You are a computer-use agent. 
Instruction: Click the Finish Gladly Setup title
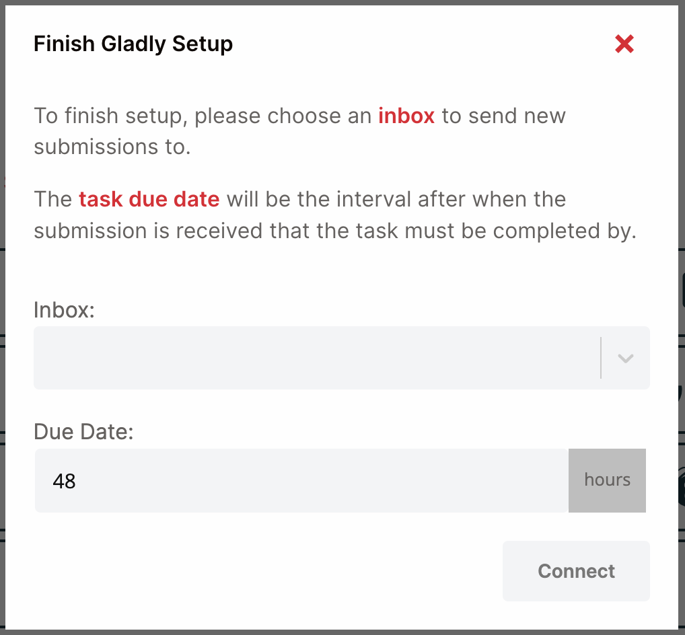(x=133, y=43)
